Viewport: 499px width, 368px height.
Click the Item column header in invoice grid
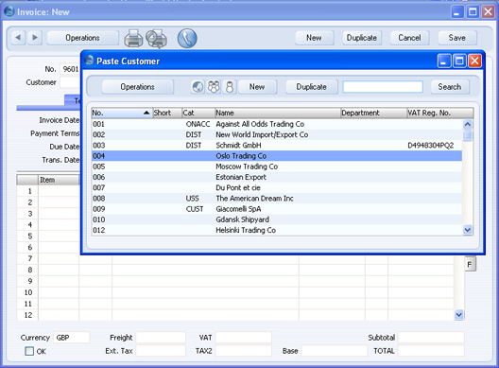click(x=59, y=180)
